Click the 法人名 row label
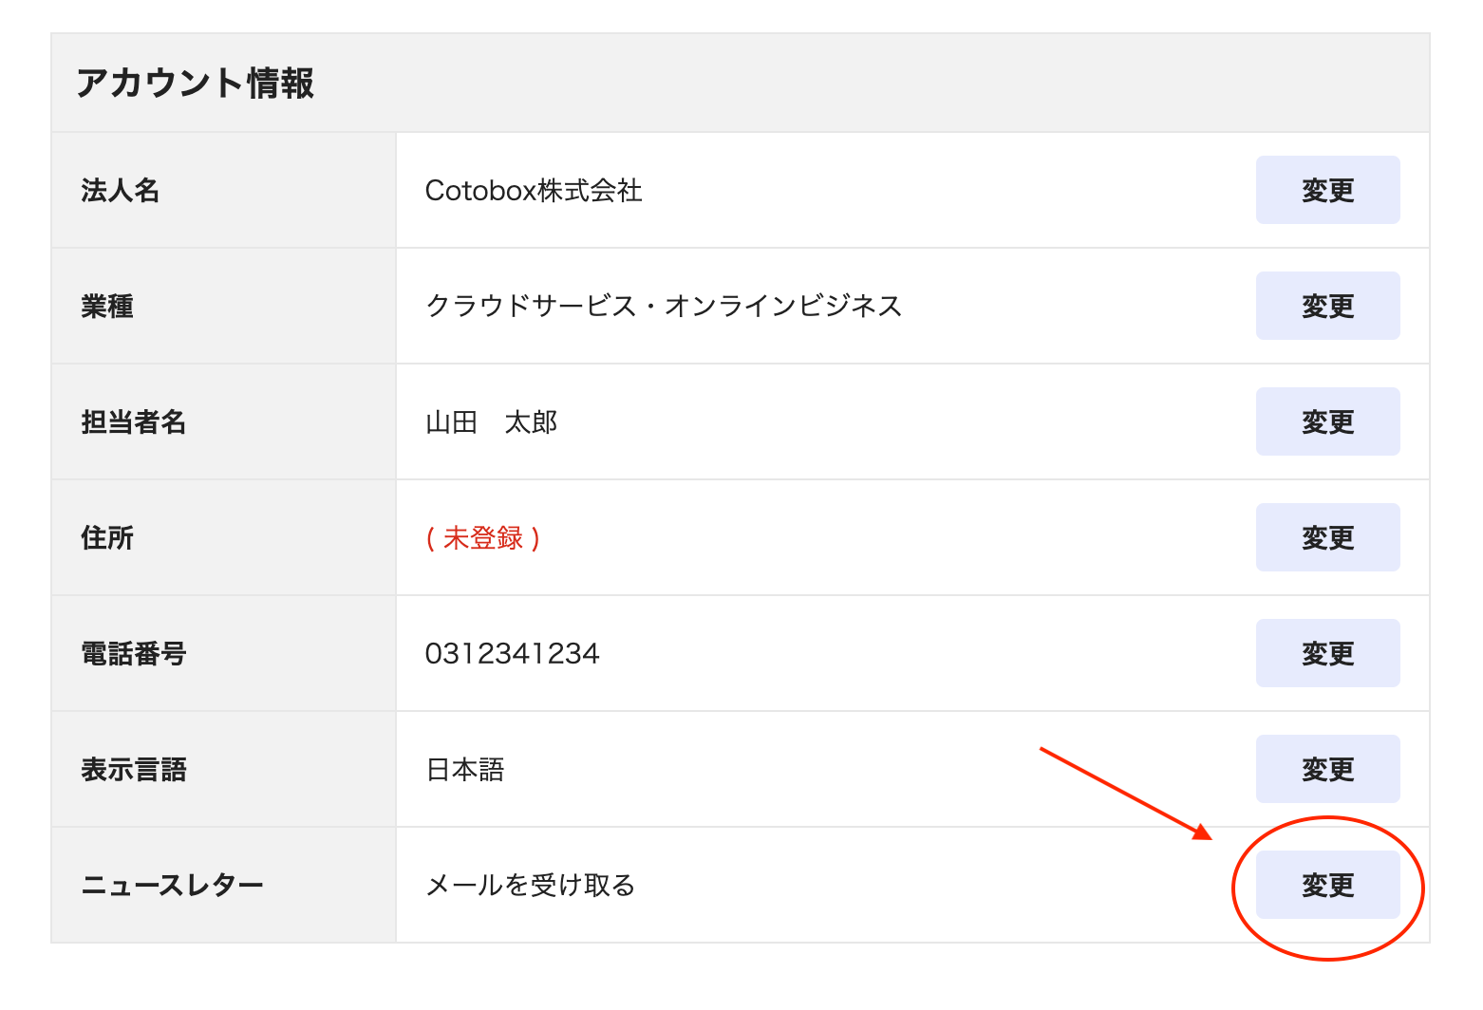This screenshot has height=1010, width=1483. click(120, 191)
